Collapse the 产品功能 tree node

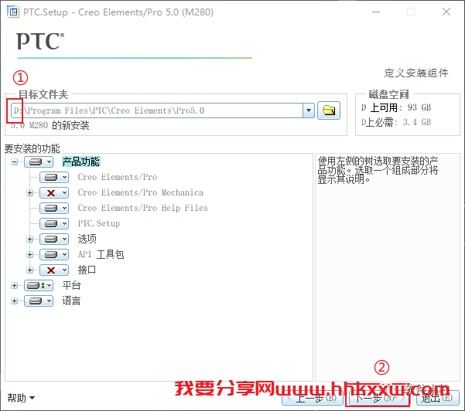(x=14, y=161)
